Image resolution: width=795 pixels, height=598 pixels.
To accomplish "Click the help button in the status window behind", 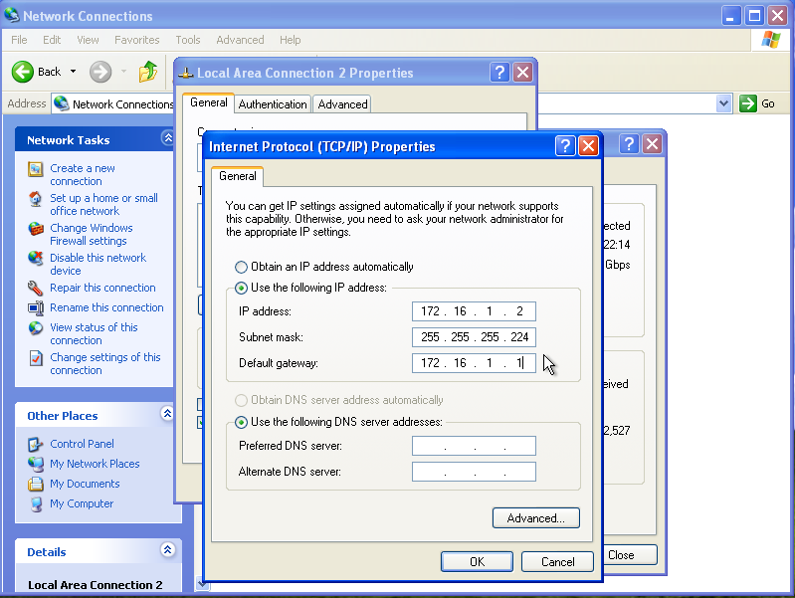I will [x=629, y=144].
